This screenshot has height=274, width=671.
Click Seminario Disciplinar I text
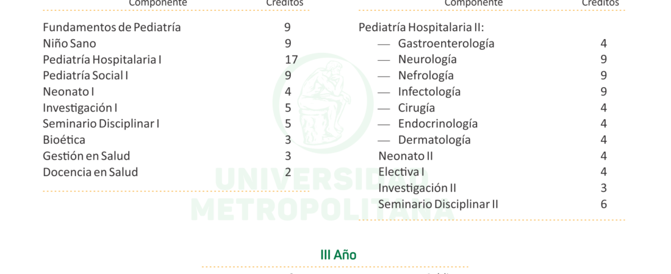pyautogui.click(x=101, y=124)
